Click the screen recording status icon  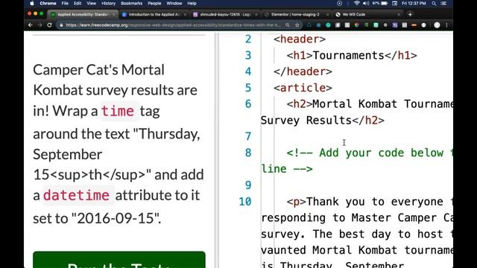click(x=340, y=3)
